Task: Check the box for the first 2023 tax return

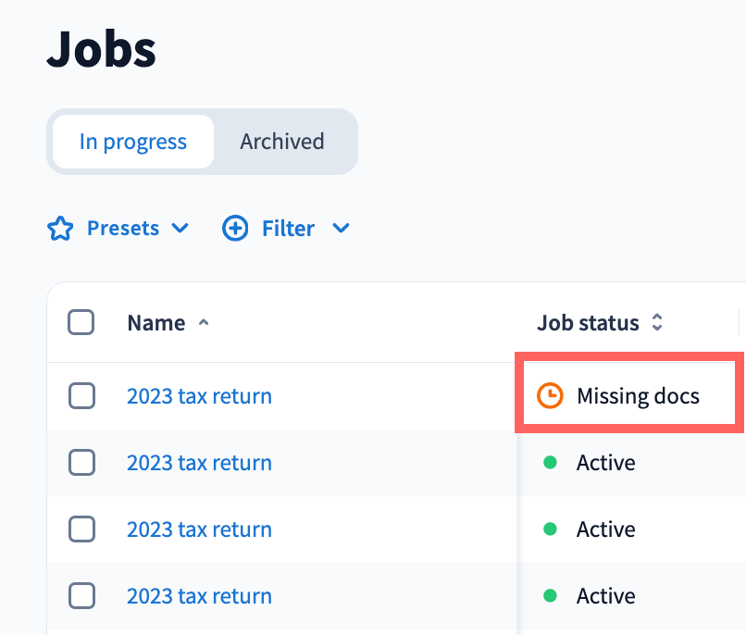Action: 81,396
